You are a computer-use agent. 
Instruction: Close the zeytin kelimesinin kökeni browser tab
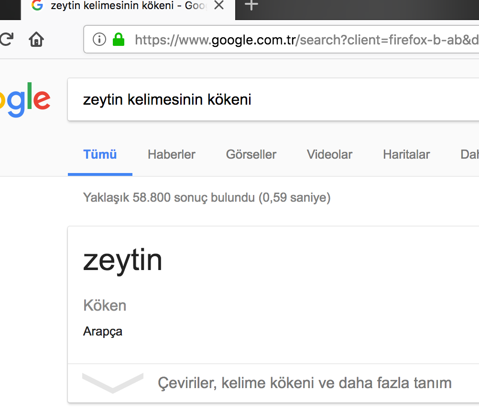click(219, 6)
